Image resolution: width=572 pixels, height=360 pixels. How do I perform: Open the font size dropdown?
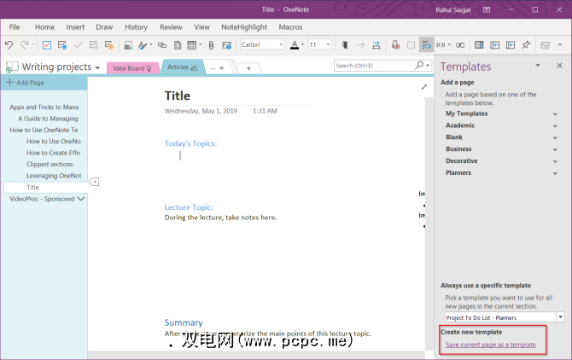point(319,44)
